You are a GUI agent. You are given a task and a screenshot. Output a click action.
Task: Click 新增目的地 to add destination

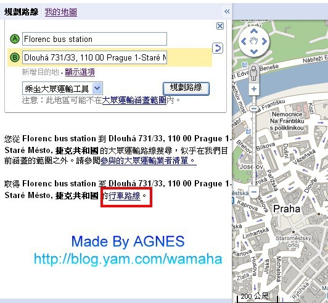pyautogui.click(x=40, y=72)
